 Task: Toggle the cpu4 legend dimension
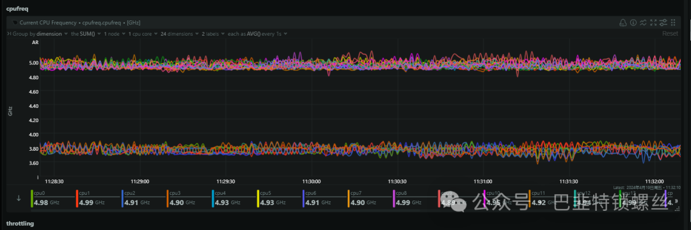[234, 198]
